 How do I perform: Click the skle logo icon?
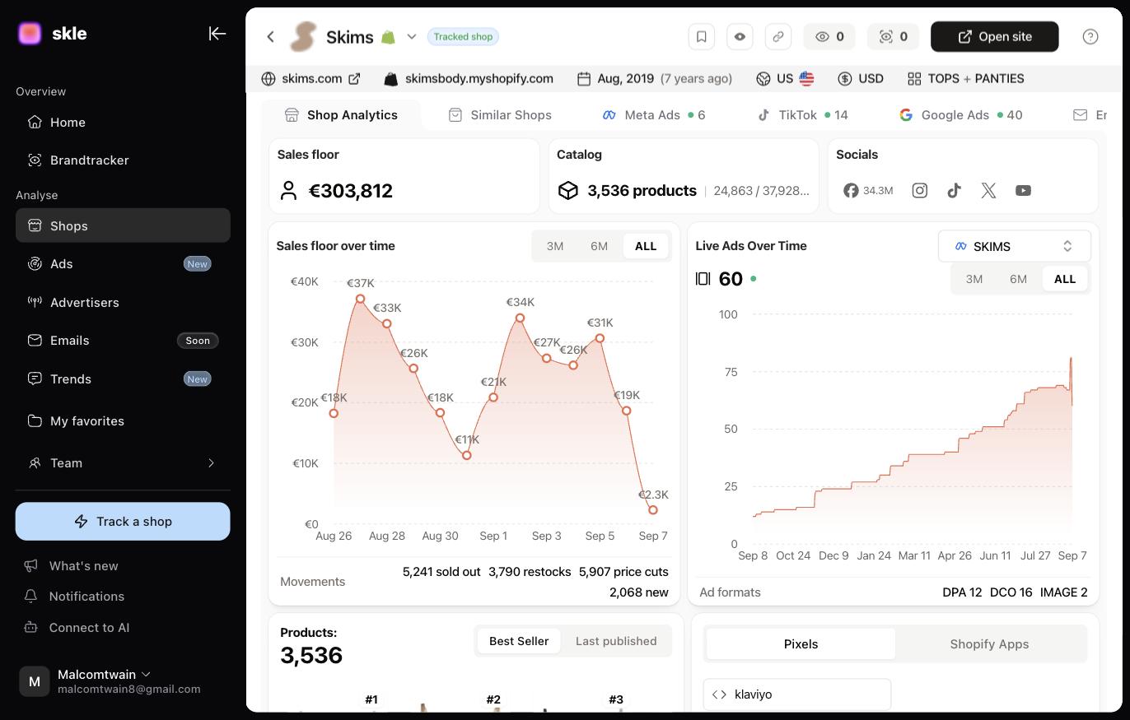[30, 34]
